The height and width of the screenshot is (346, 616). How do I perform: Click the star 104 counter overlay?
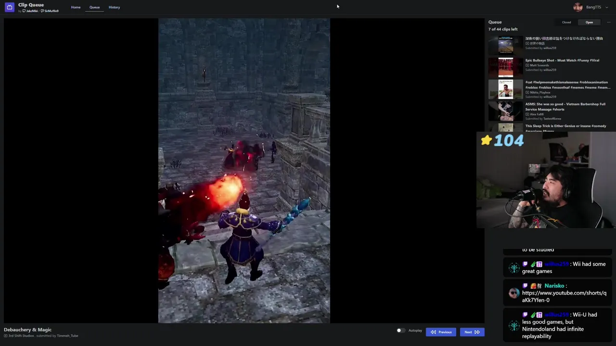502,140
